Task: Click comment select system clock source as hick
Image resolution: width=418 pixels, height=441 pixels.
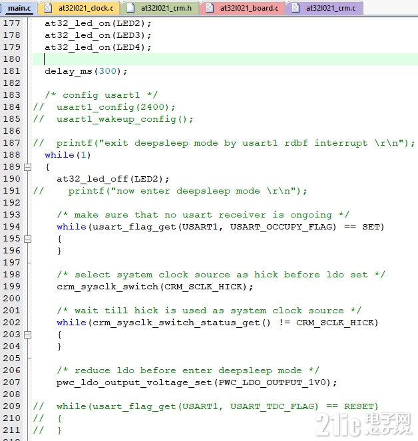Action: point(221,275)
